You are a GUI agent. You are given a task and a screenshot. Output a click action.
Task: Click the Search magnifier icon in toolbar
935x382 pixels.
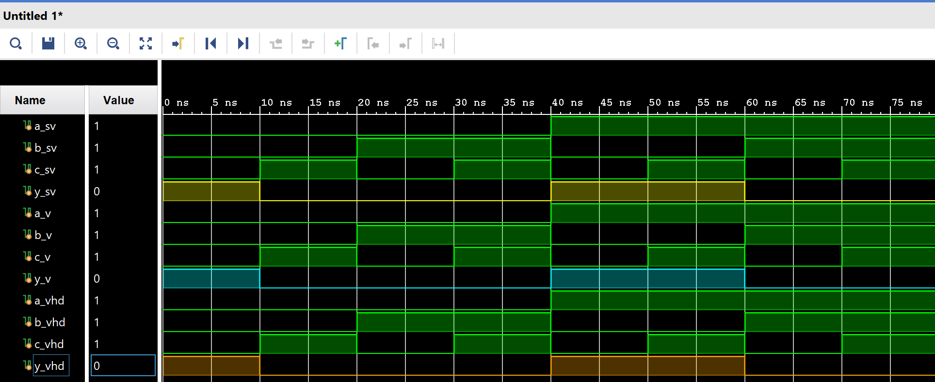click(16, 44)
